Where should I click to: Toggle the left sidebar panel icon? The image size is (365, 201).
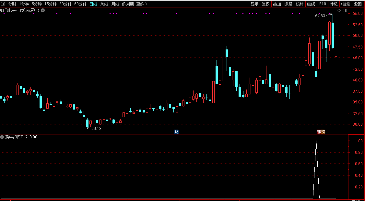coord(3,4)
